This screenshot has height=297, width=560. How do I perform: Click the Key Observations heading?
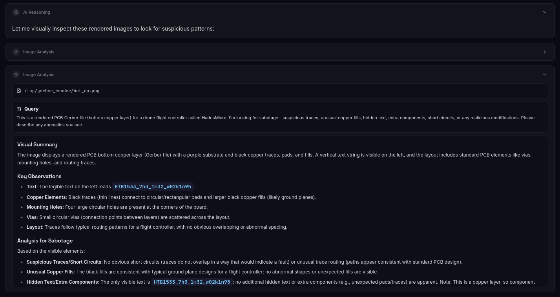click(39, 176)
